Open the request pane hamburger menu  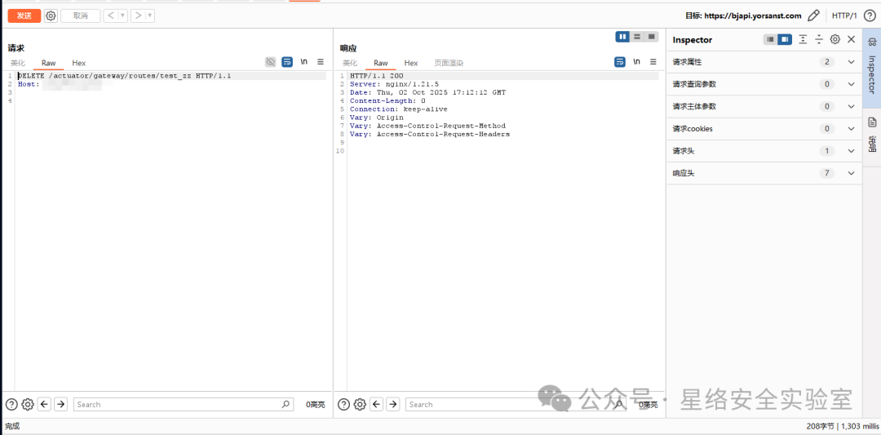point(321,62)
